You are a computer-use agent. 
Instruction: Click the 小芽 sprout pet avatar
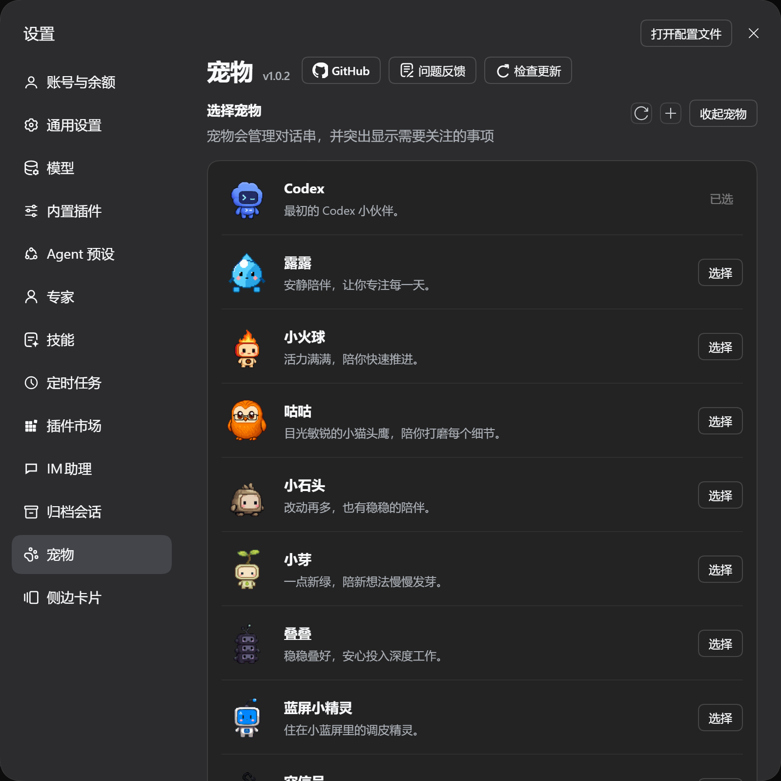[x=247, y=569]
